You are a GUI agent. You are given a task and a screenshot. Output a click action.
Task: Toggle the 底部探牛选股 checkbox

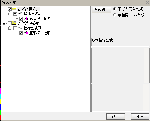(21, 33)
